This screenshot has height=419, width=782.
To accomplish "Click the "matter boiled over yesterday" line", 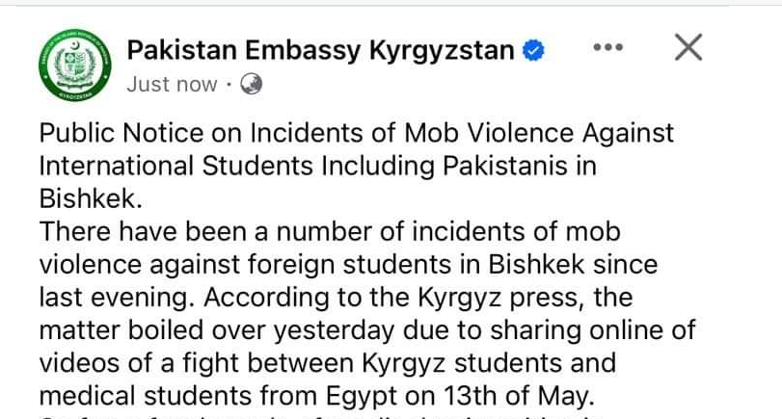I will (367, 330).
